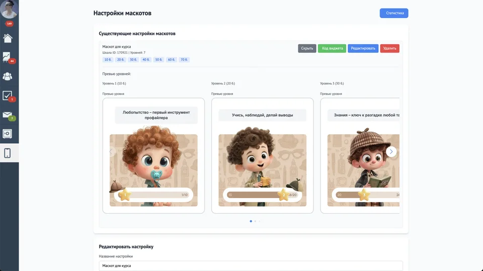483x271 pixels.
Task: Click star number 1 on level 1 progress
Action: point(125,195)
